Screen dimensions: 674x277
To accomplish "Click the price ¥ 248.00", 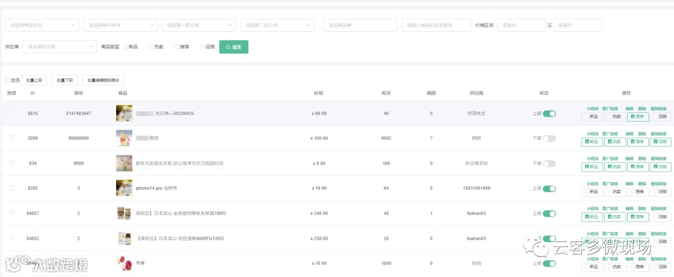I will click(x=318, y=213).
